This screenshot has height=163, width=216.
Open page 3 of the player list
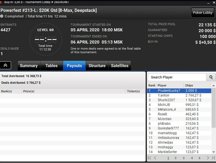[x=184, y=158]
